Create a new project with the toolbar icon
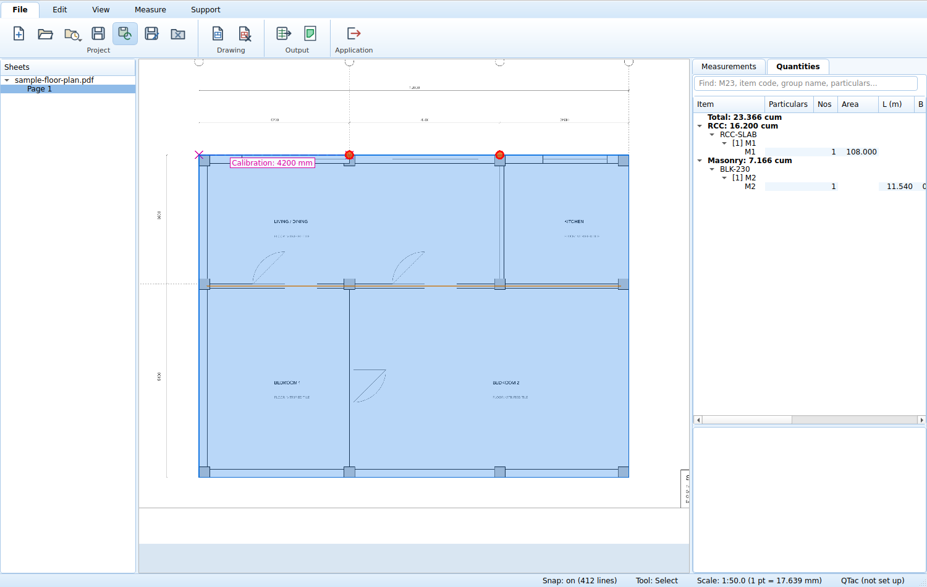927x587 pixels. point(19,33)
